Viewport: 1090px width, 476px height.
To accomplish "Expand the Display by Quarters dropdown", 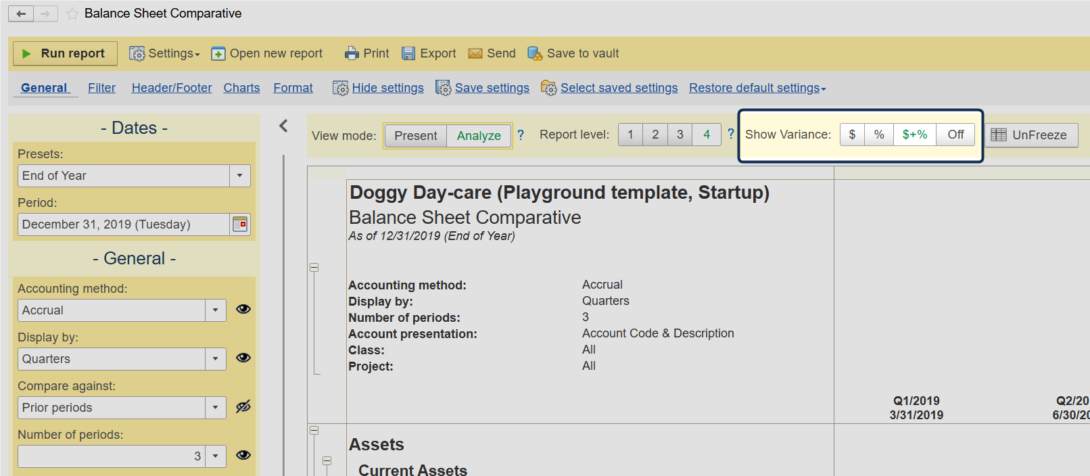I will click(215, 359).
